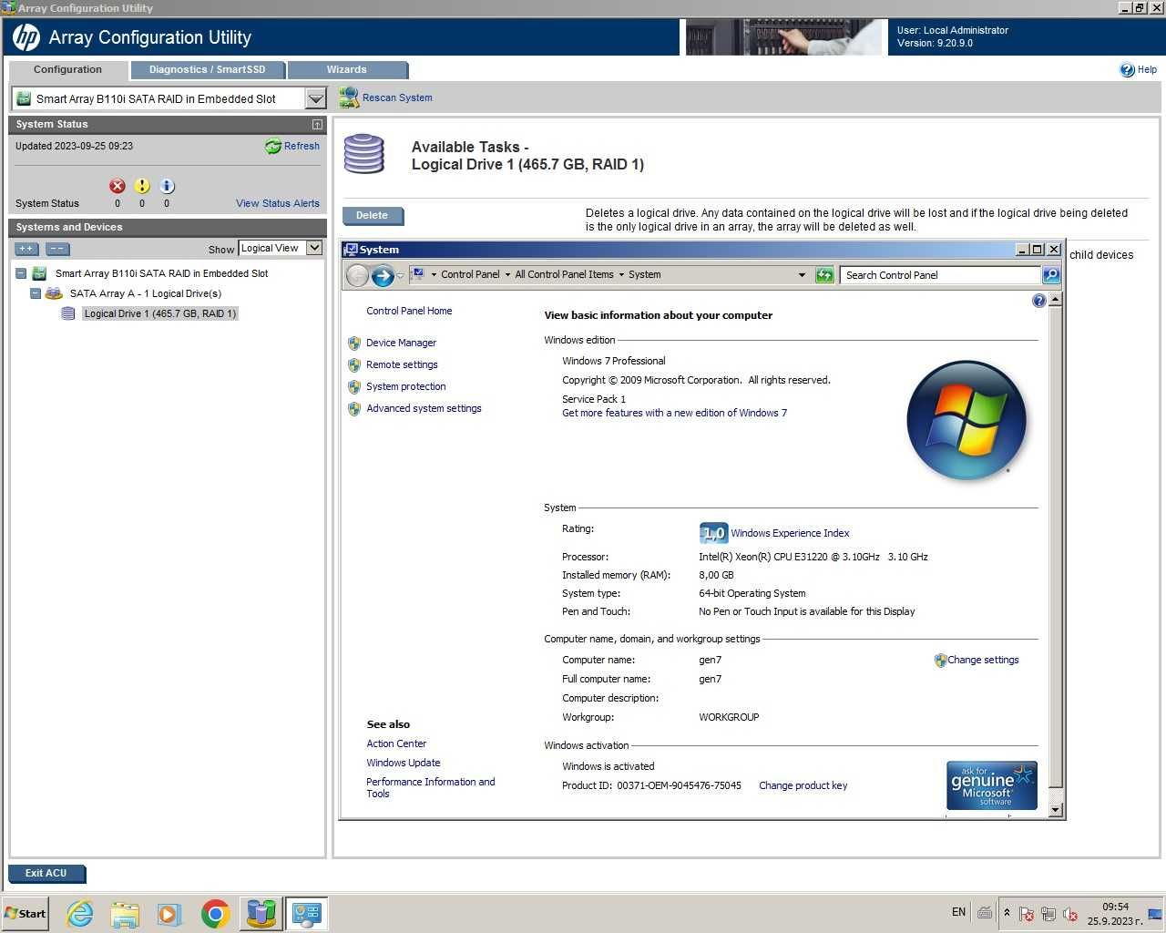Click the large logical drive stack icon

[363, 154]
